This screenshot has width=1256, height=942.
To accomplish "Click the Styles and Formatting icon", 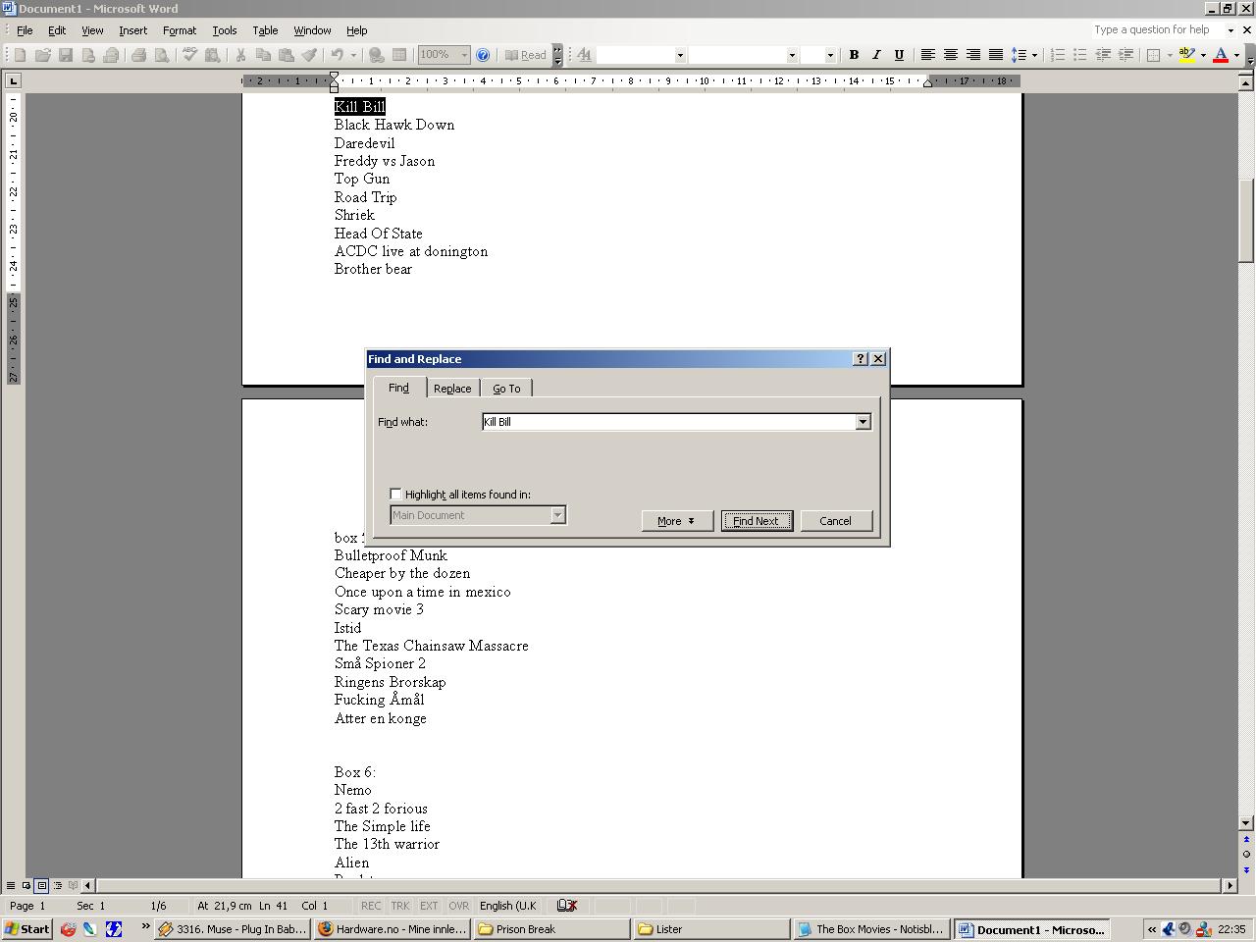I will pos(584,55).
